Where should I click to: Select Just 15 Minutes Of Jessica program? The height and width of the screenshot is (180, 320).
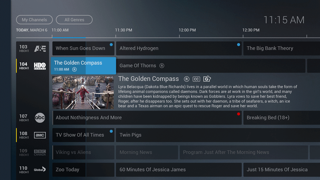[282, 170]
